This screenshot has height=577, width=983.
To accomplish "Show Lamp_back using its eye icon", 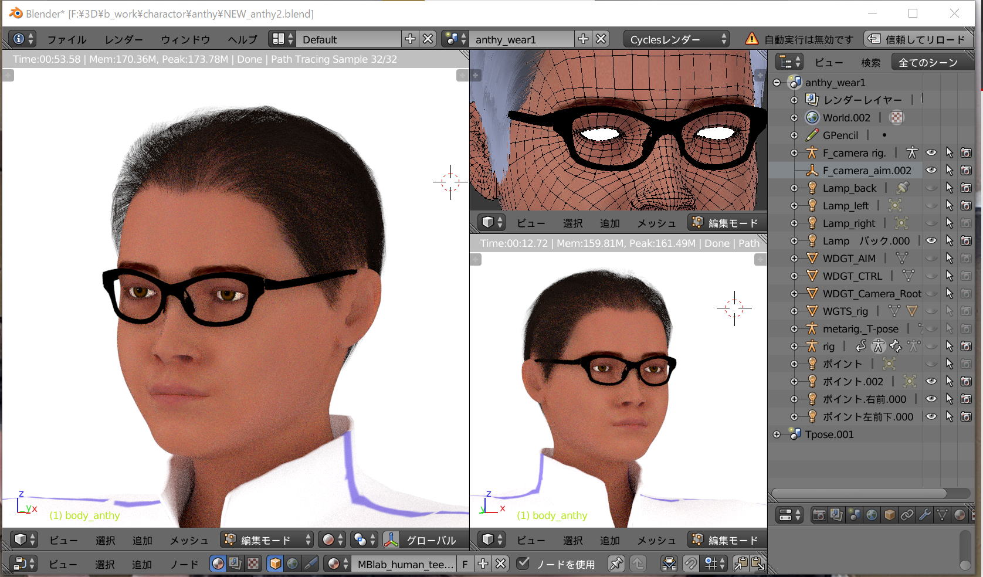I will [x=931, y=188].
